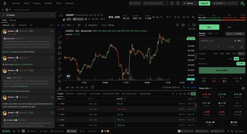Choose Auto slippage
247x134 pixels.
(x=216, y=54)
